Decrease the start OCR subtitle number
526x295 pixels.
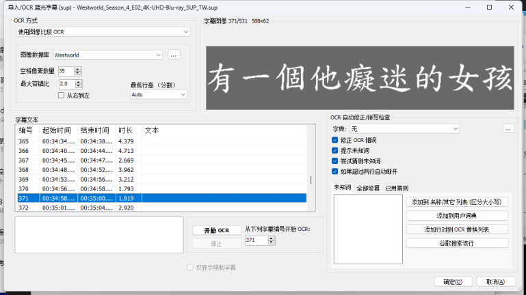click(x=272, y=242)
